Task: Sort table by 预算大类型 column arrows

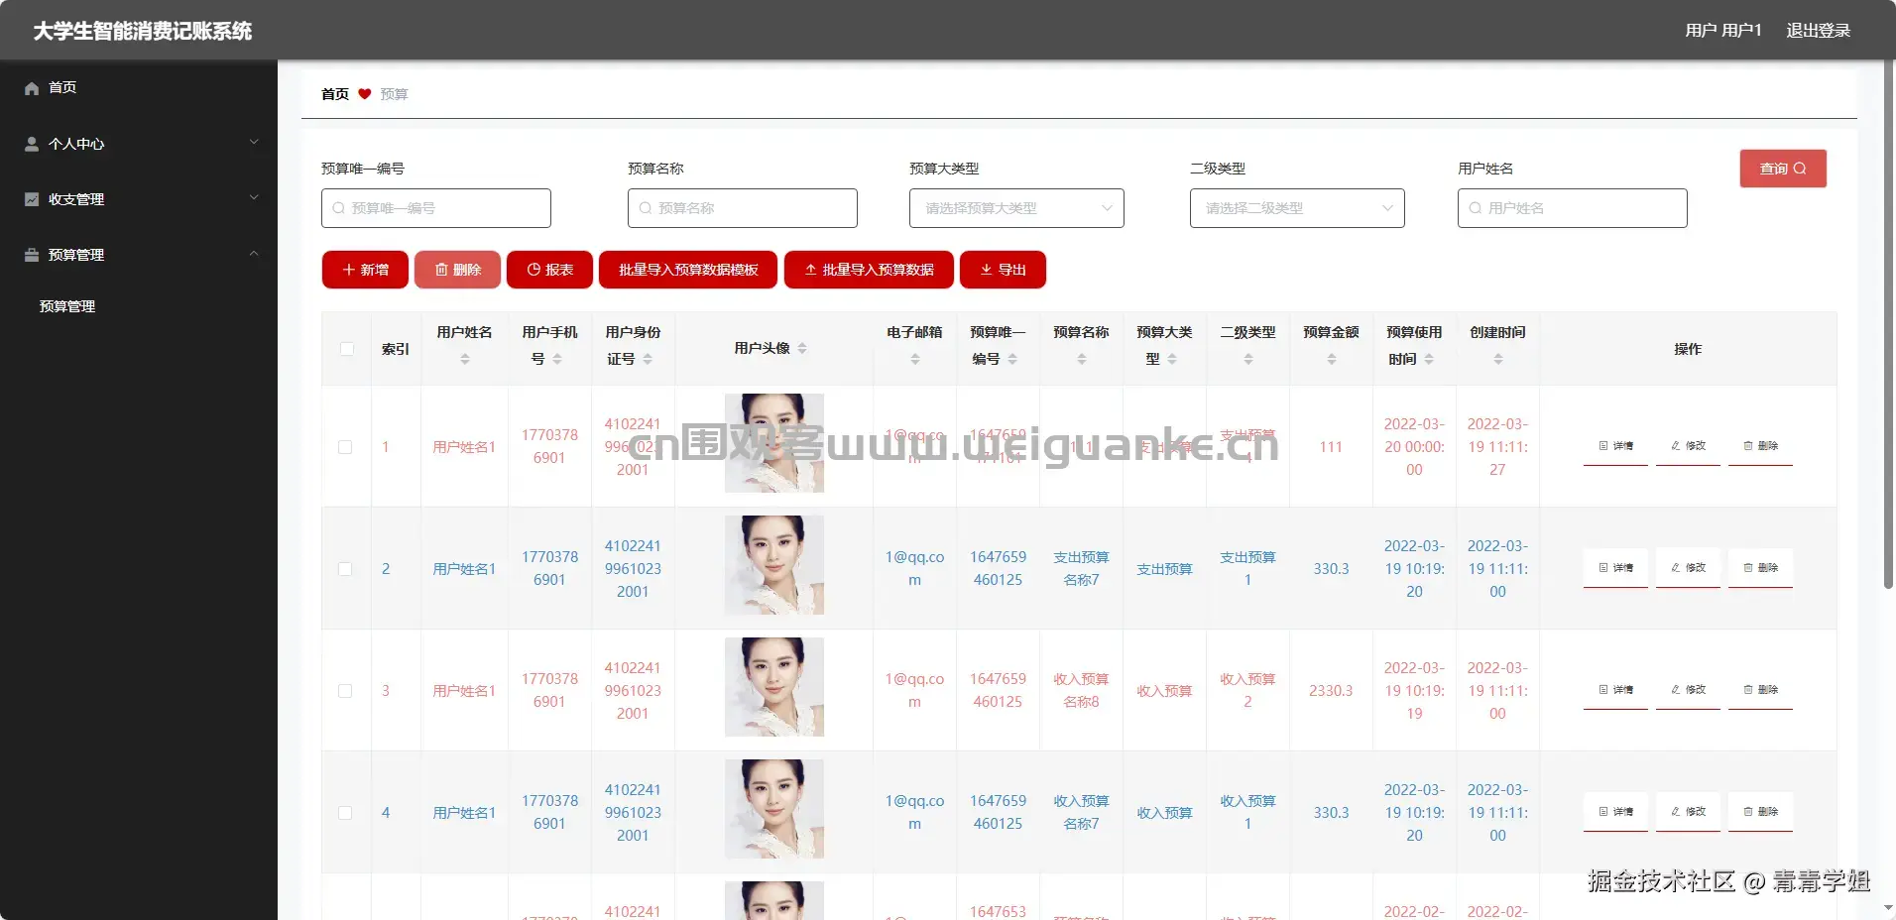Action: pyautogui.click(x=1172, y=359)
